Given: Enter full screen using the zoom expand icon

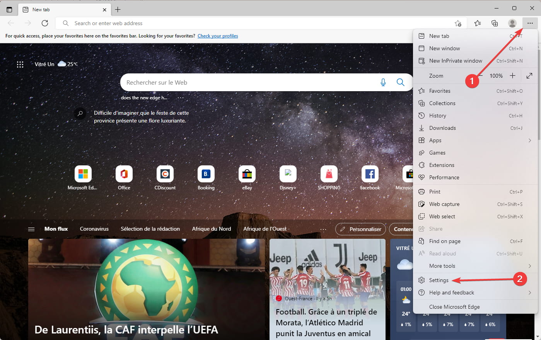Looking at the screenshot, I should click(529, 76).
